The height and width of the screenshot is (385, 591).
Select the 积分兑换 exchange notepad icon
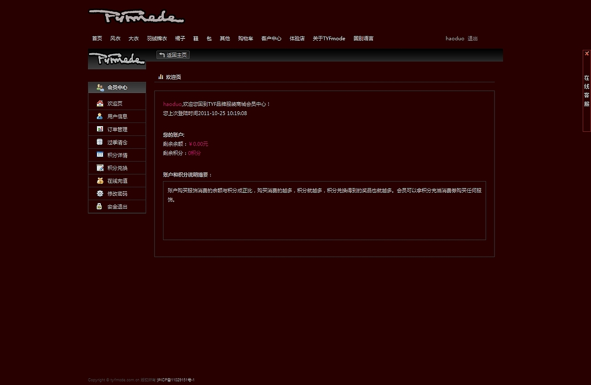tap(100, 168)
